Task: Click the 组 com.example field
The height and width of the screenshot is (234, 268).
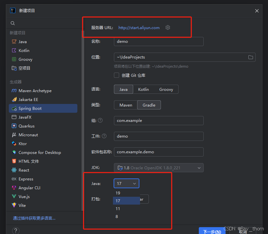Action: pyautogui.click(x=159, y=121)
